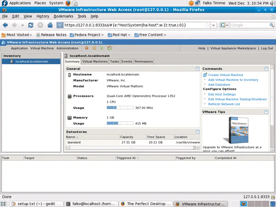Open the address bar URL dropdown

point(214,25)
